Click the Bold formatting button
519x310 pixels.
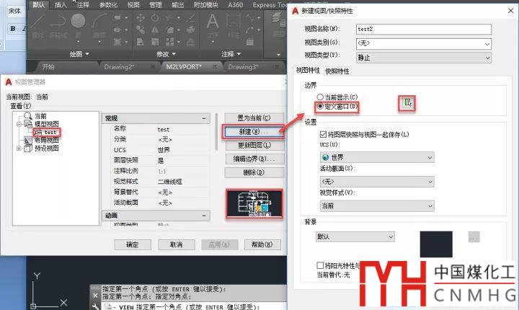click(13, 29)
